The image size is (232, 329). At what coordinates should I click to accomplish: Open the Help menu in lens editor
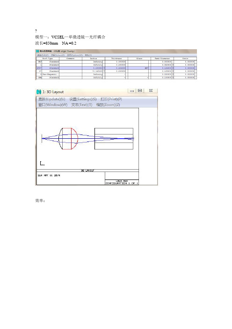tap(88, 55)
